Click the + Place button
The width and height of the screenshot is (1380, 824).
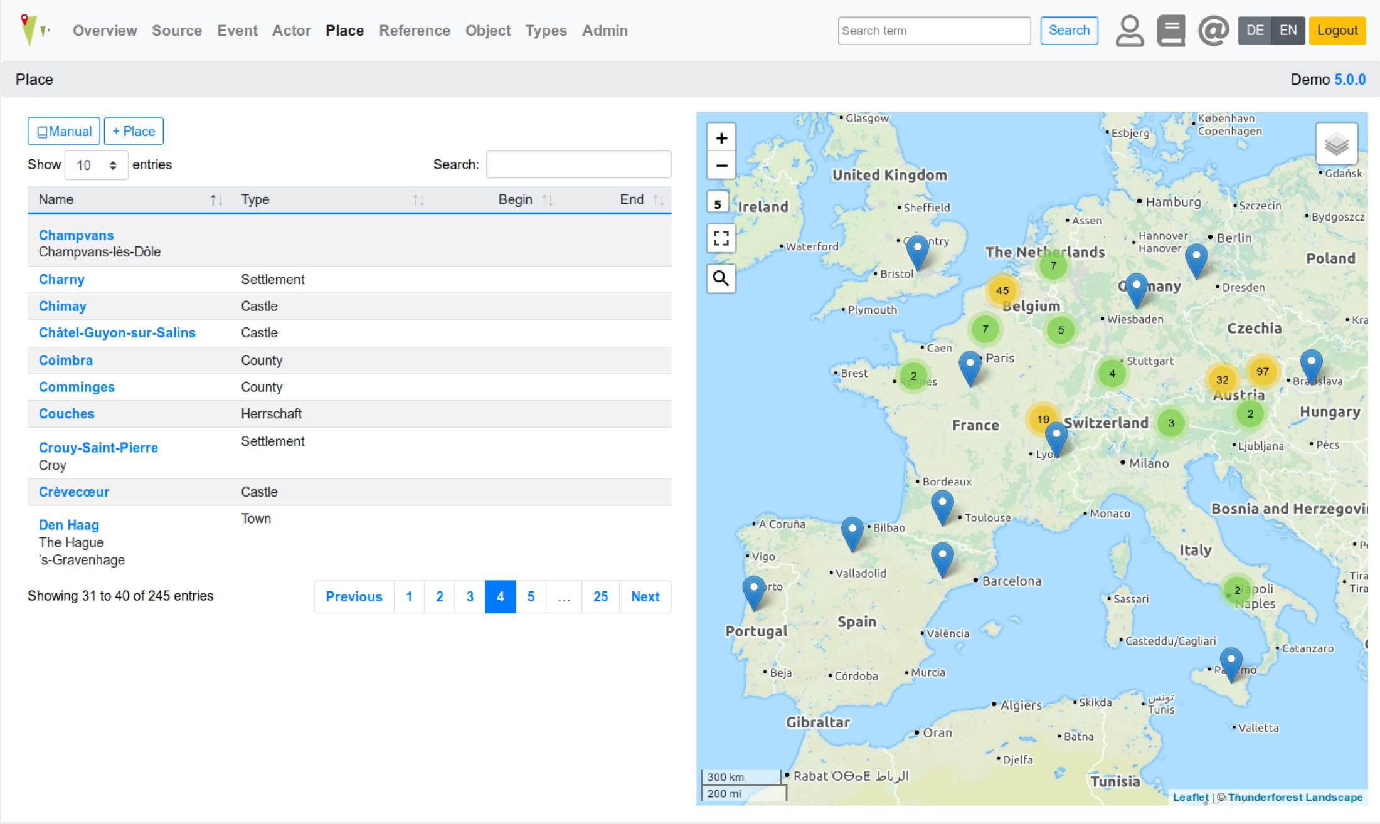click(x=134, y=132)
